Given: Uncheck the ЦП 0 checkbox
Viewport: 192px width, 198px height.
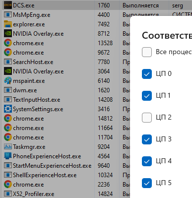Looking at the screenshot, I should [147, 74].
